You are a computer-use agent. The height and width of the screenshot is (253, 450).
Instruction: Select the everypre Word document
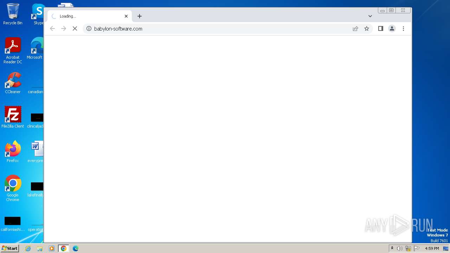tap(35, 152)
